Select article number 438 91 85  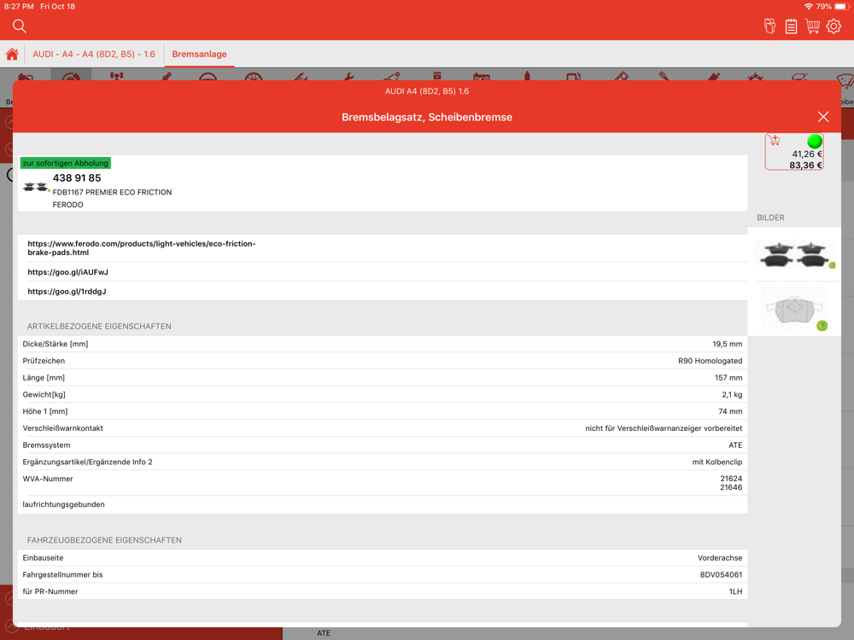click(x=77, y=178)
